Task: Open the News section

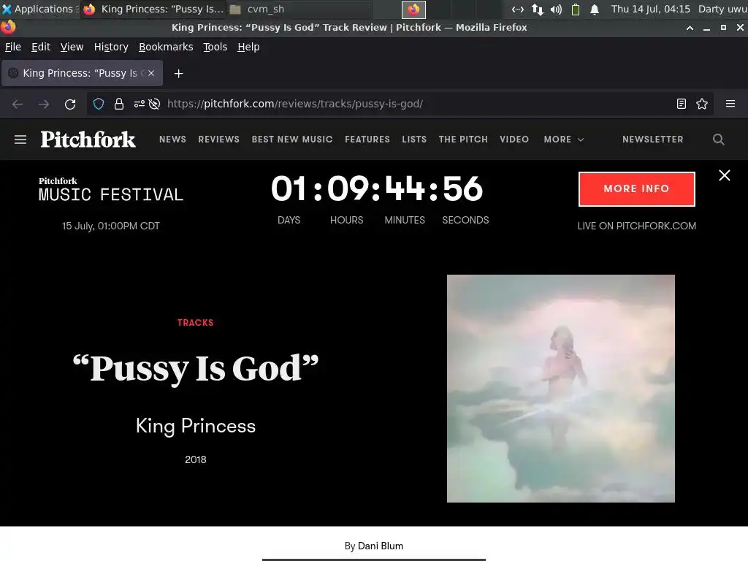Action: [172, 140]
